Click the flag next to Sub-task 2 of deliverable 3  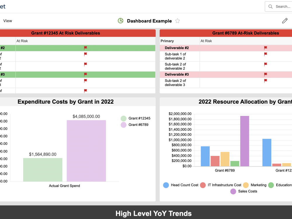[265, 81]
